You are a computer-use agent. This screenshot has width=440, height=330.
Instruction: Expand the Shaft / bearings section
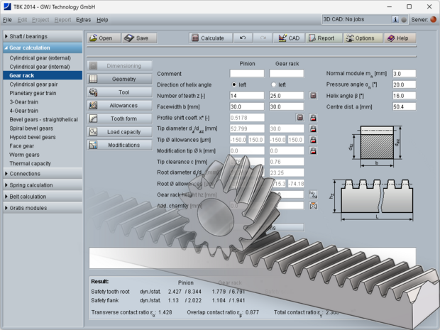click(x=43, y=36)
